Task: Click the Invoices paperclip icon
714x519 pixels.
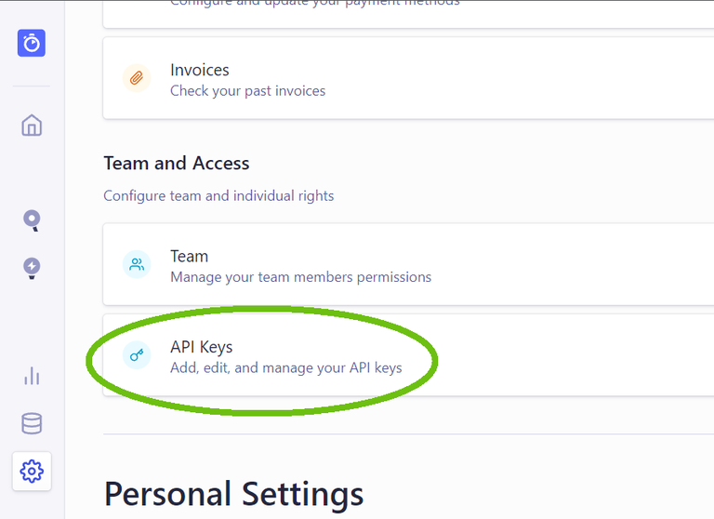Action: (137, 78)
